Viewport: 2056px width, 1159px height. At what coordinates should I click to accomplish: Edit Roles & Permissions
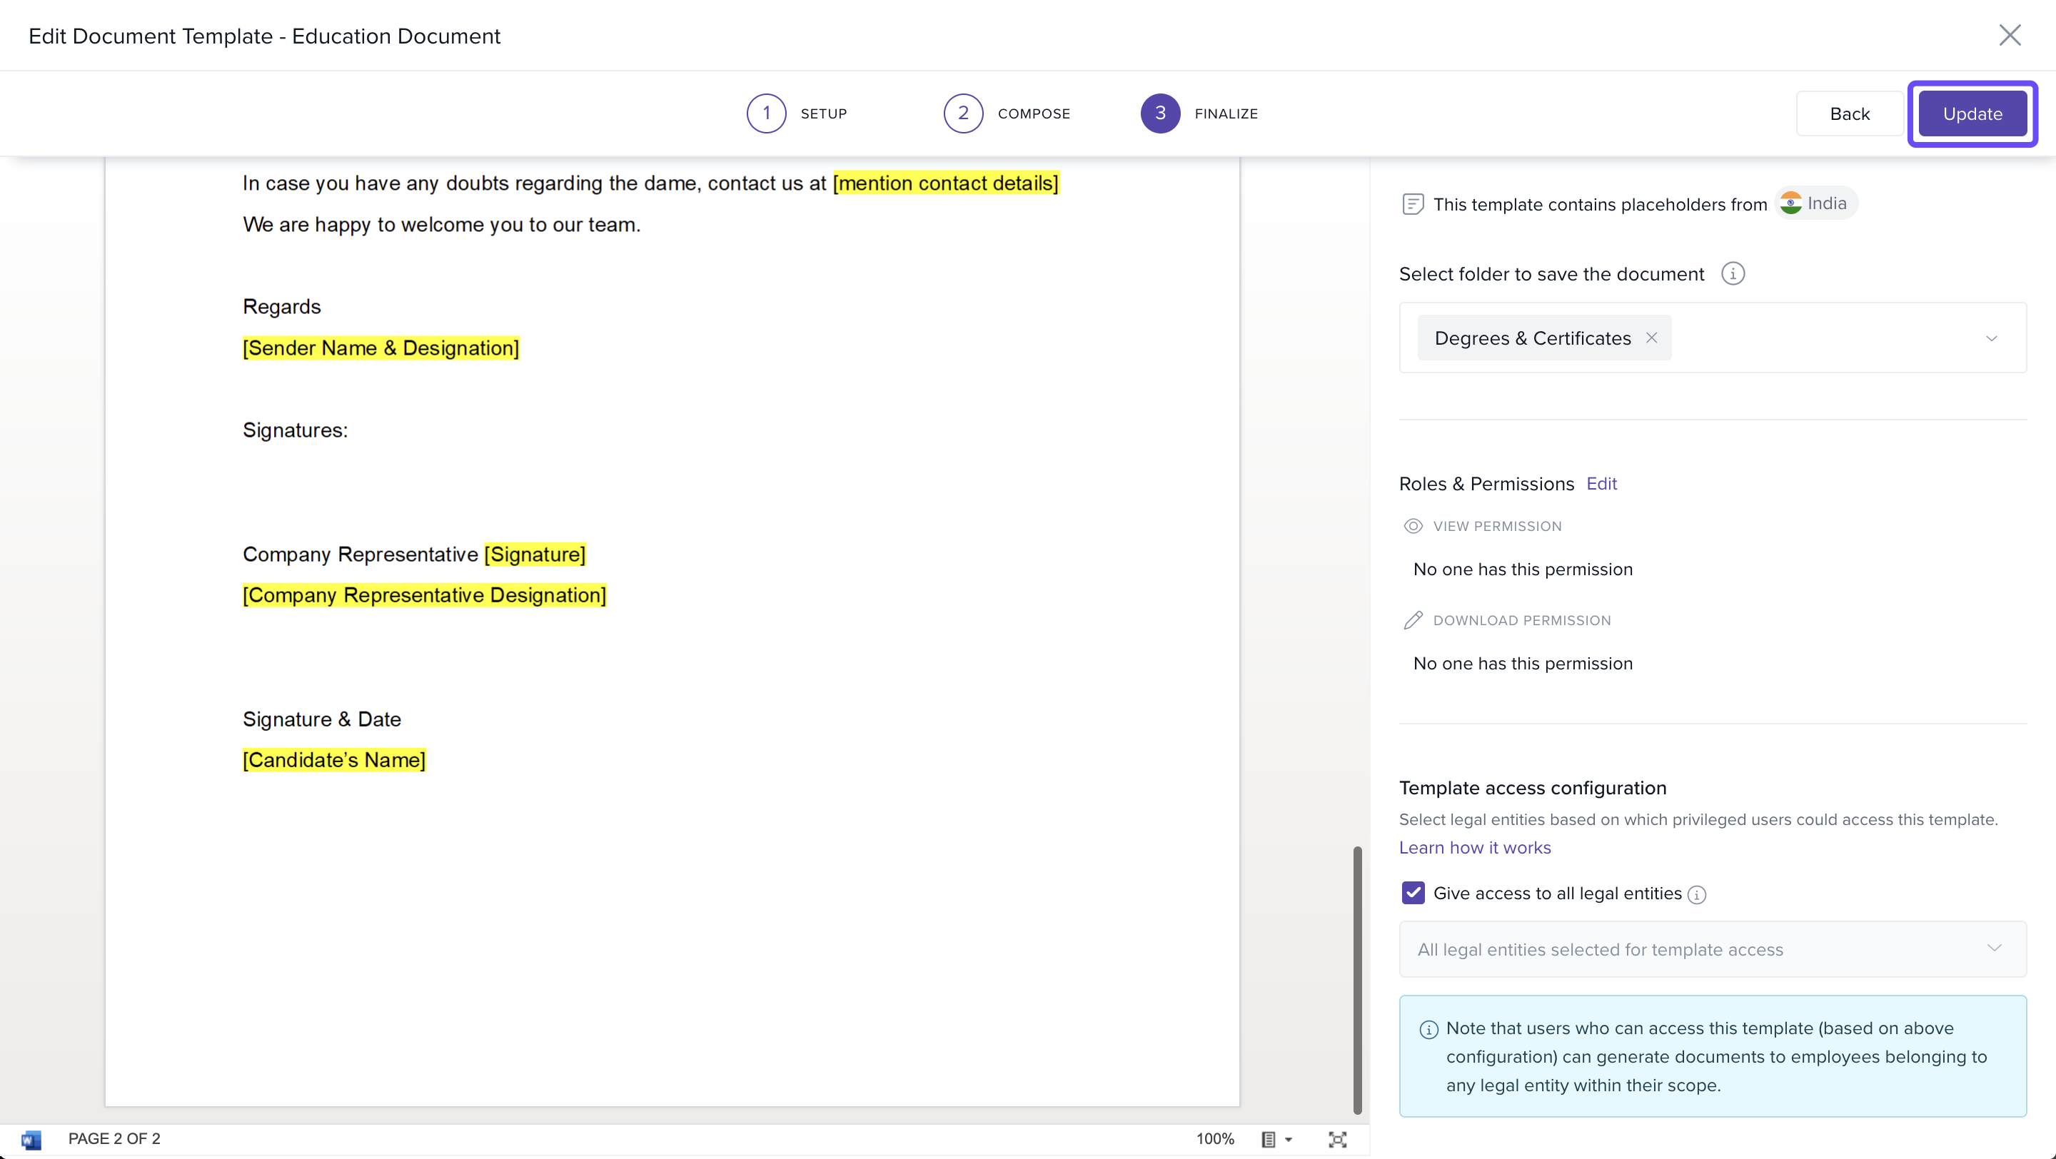(x=1601, y=483)
